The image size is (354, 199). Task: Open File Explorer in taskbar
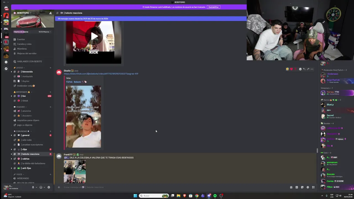coord(178,196)
